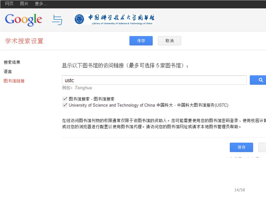Click the page number 14/58
This screenshot has width=266, height=199.
(x=240, y=190)
